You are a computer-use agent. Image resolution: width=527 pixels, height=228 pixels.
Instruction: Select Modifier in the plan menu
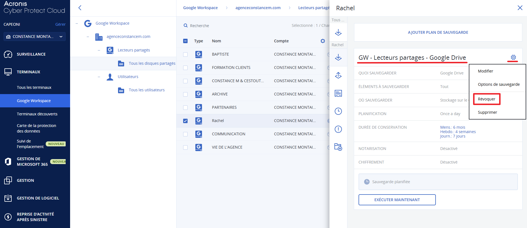(485, 71)
